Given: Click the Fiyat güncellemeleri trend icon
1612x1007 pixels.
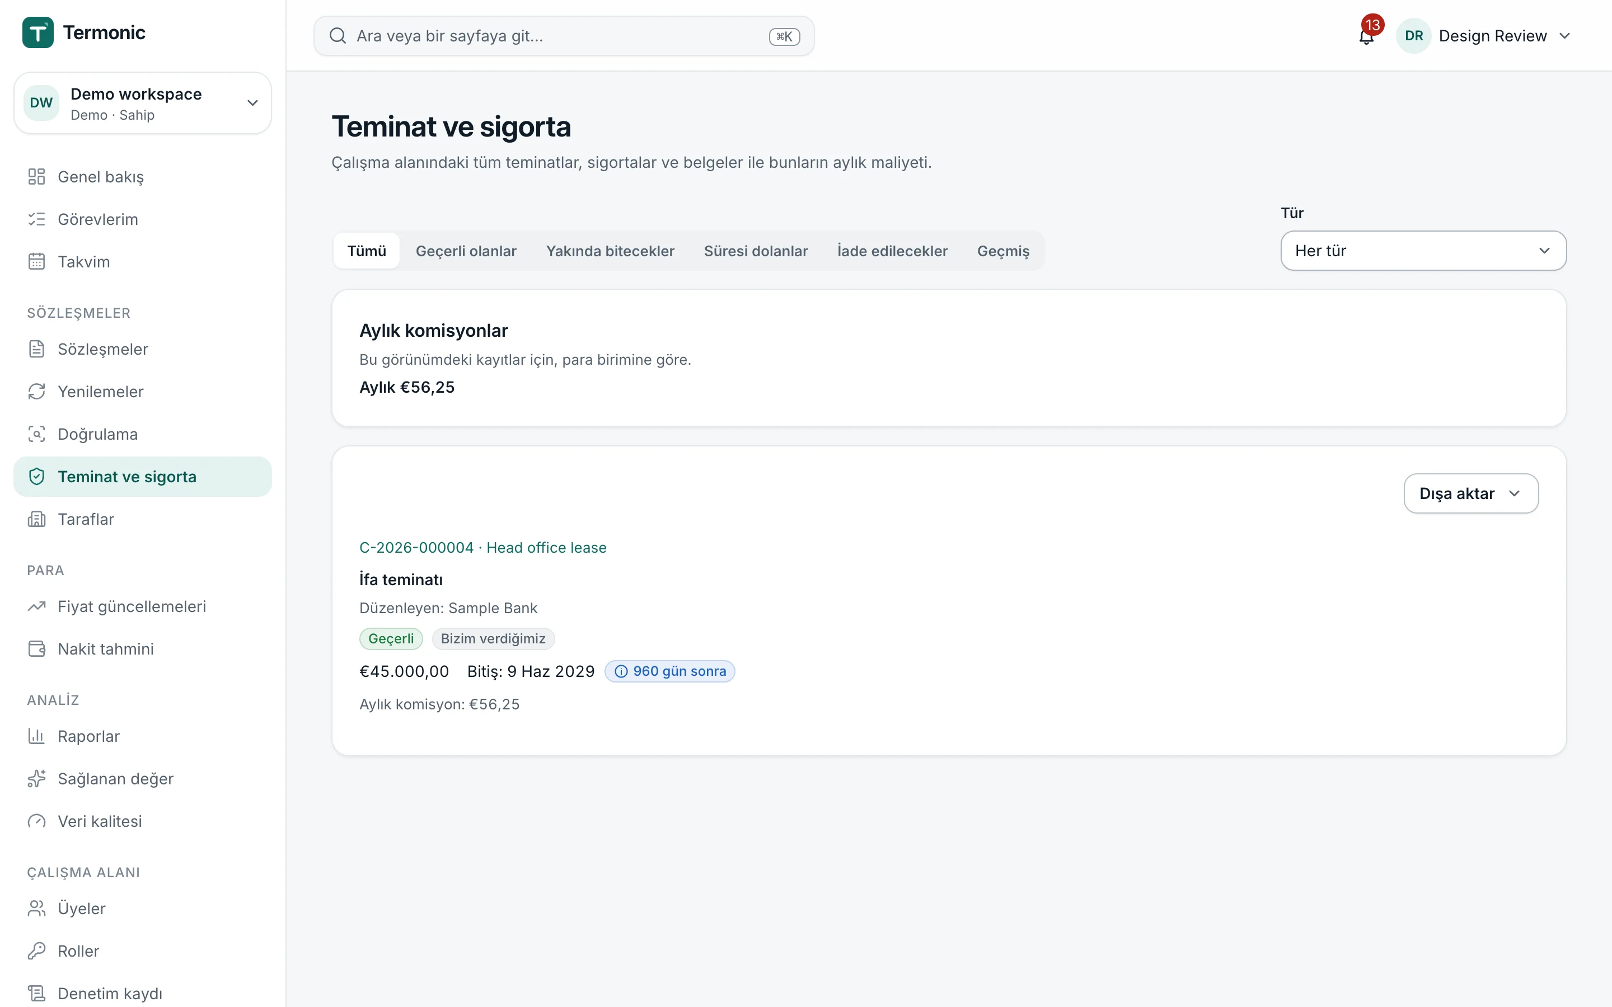Looking at the screenshot, I should [x=36, y=607].
